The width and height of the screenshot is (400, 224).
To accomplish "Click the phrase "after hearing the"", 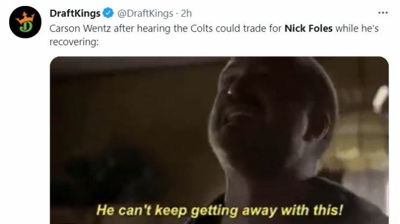I will pos(151,28).
